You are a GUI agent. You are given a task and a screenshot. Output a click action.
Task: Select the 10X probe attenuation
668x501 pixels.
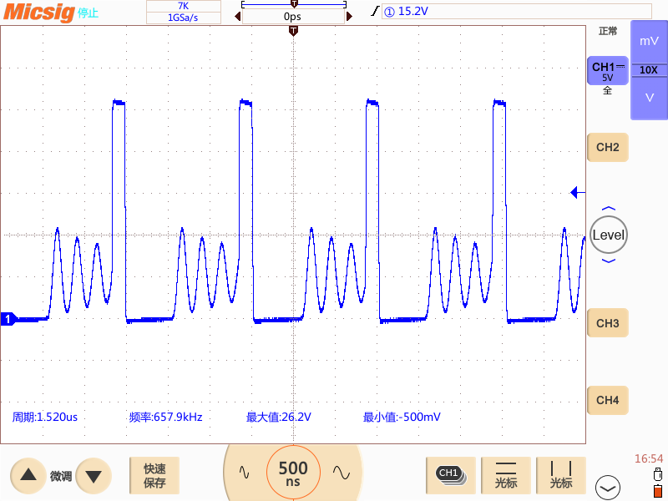coord(649,70)
